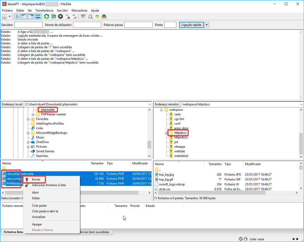Refresh the file and folder lists
The height and width of the screenshot is (242, 304).
[47, 16]
